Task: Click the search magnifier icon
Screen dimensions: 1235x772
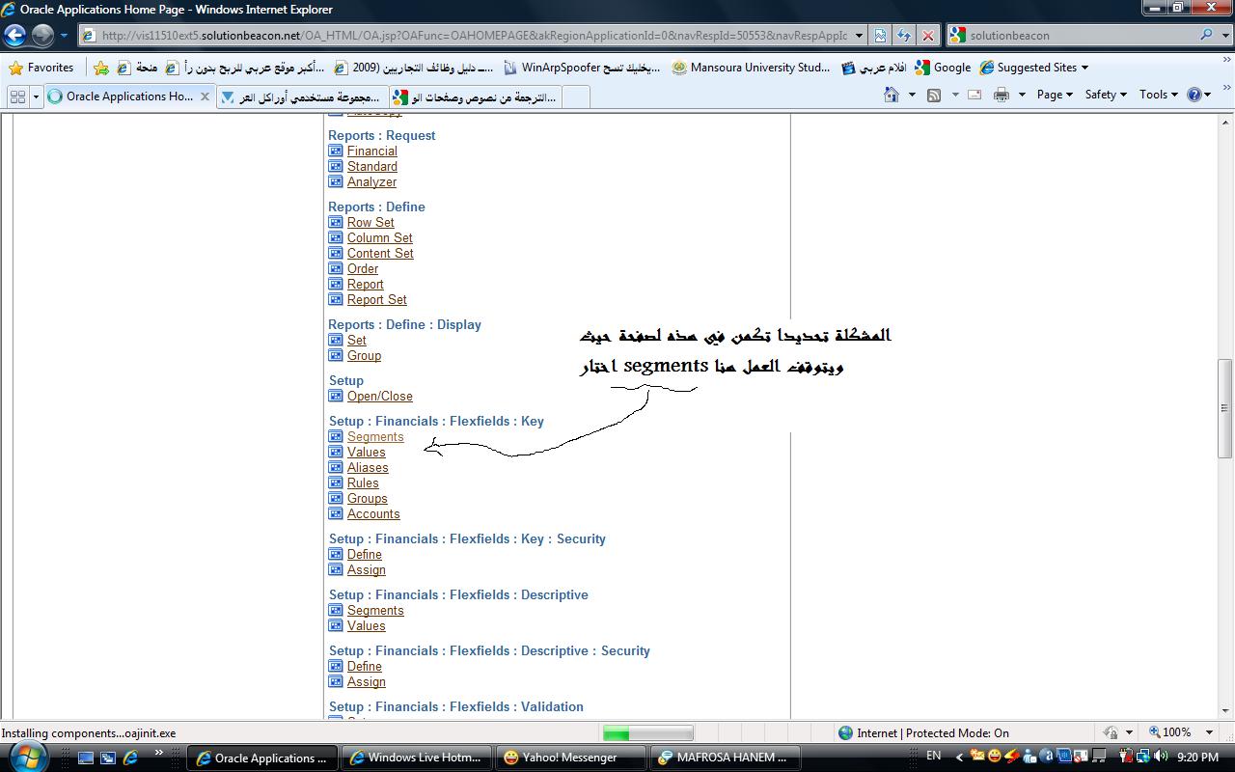Action: (x=1207, y=35)
